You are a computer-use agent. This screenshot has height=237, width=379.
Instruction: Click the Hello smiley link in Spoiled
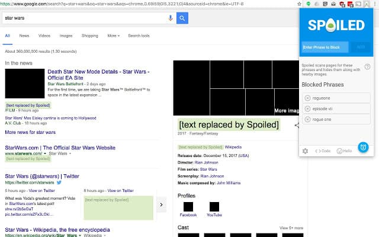344,151
